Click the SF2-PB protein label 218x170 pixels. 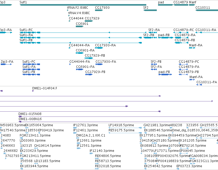point(156,62)
